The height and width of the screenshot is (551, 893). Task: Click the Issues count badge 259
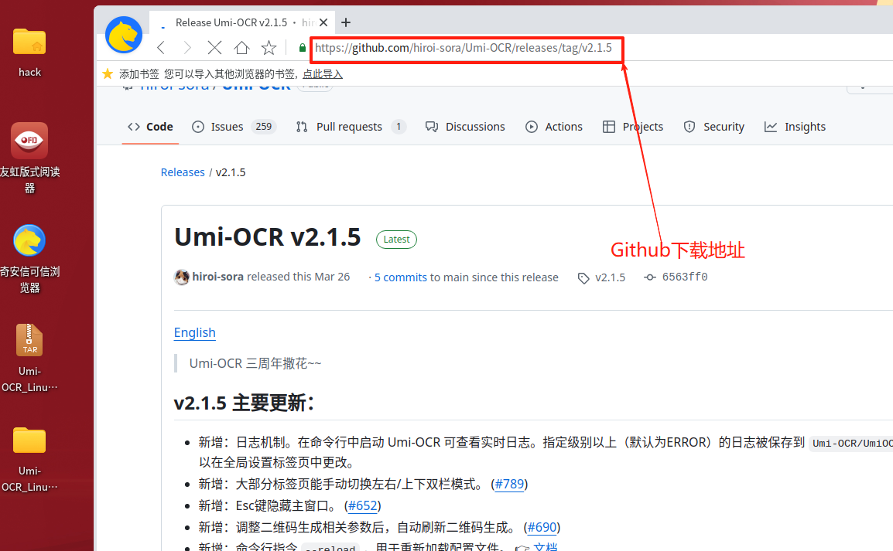tap(264, 127)
